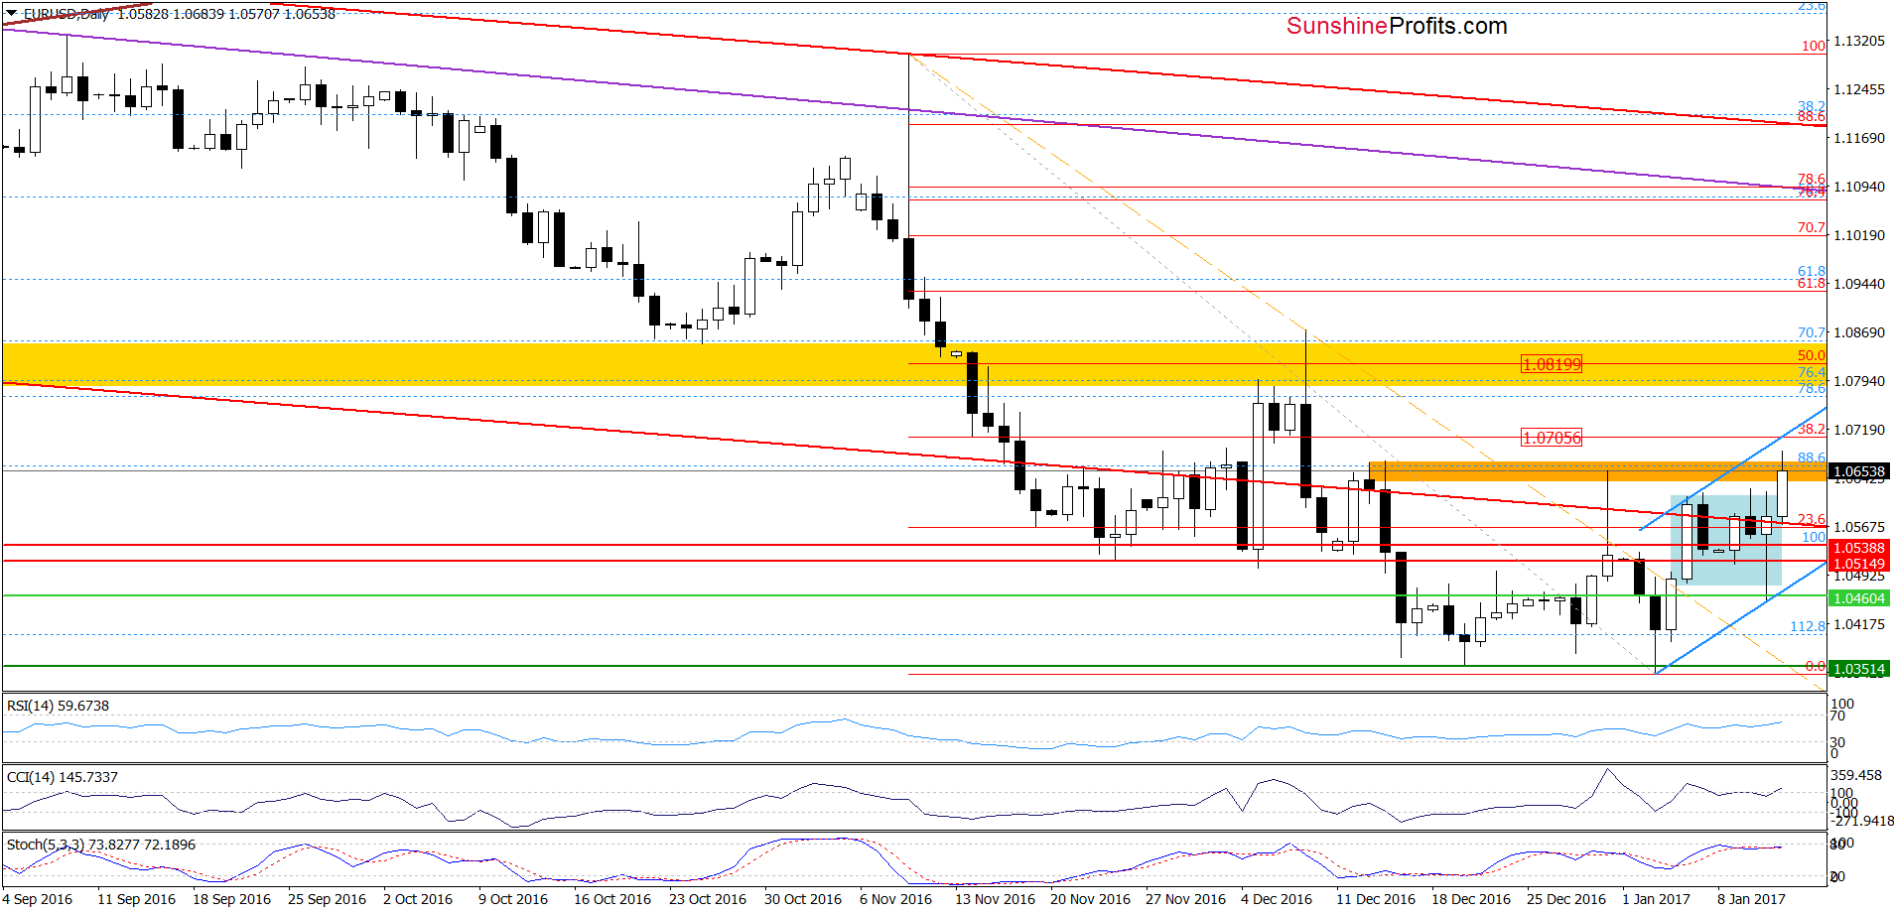Click the 1.12455 price axis value
The image size is (1894, 913).
(x=1859, y=89)
